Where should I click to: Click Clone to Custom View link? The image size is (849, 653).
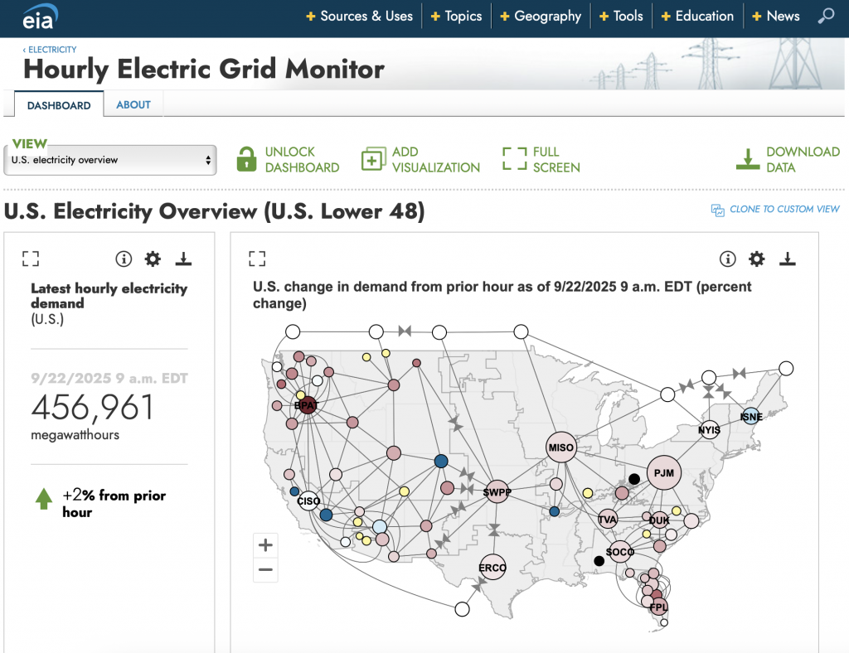pos(775,210)
